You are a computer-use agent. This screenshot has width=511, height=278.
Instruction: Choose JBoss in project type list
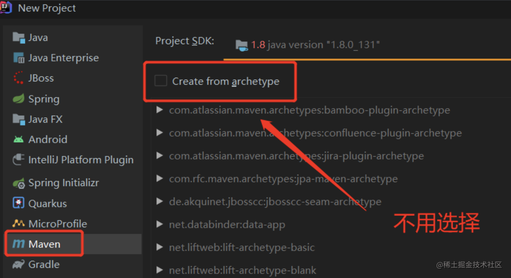41,78
